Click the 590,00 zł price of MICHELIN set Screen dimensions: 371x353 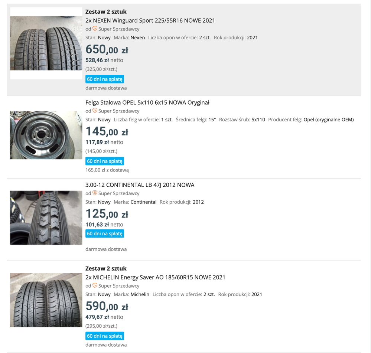pyautogui.click(x=107, y=307)
